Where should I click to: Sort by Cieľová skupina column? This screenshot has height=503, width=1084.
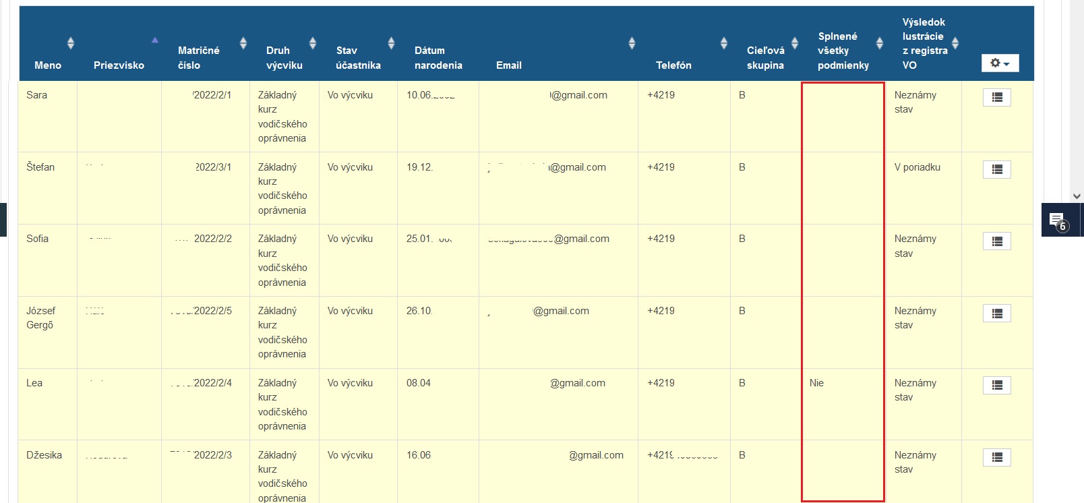point(795,44)
